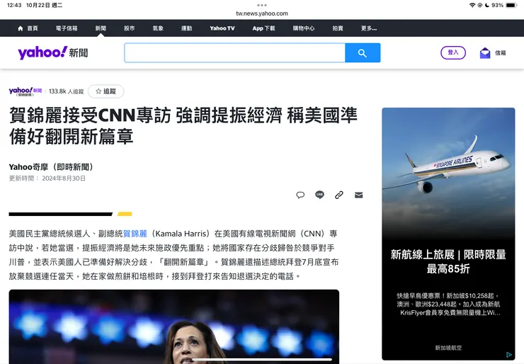Tap the Wi-Fi status icon
The width and height of the screenshot is (524, 364).
click(x=472, y=5)
